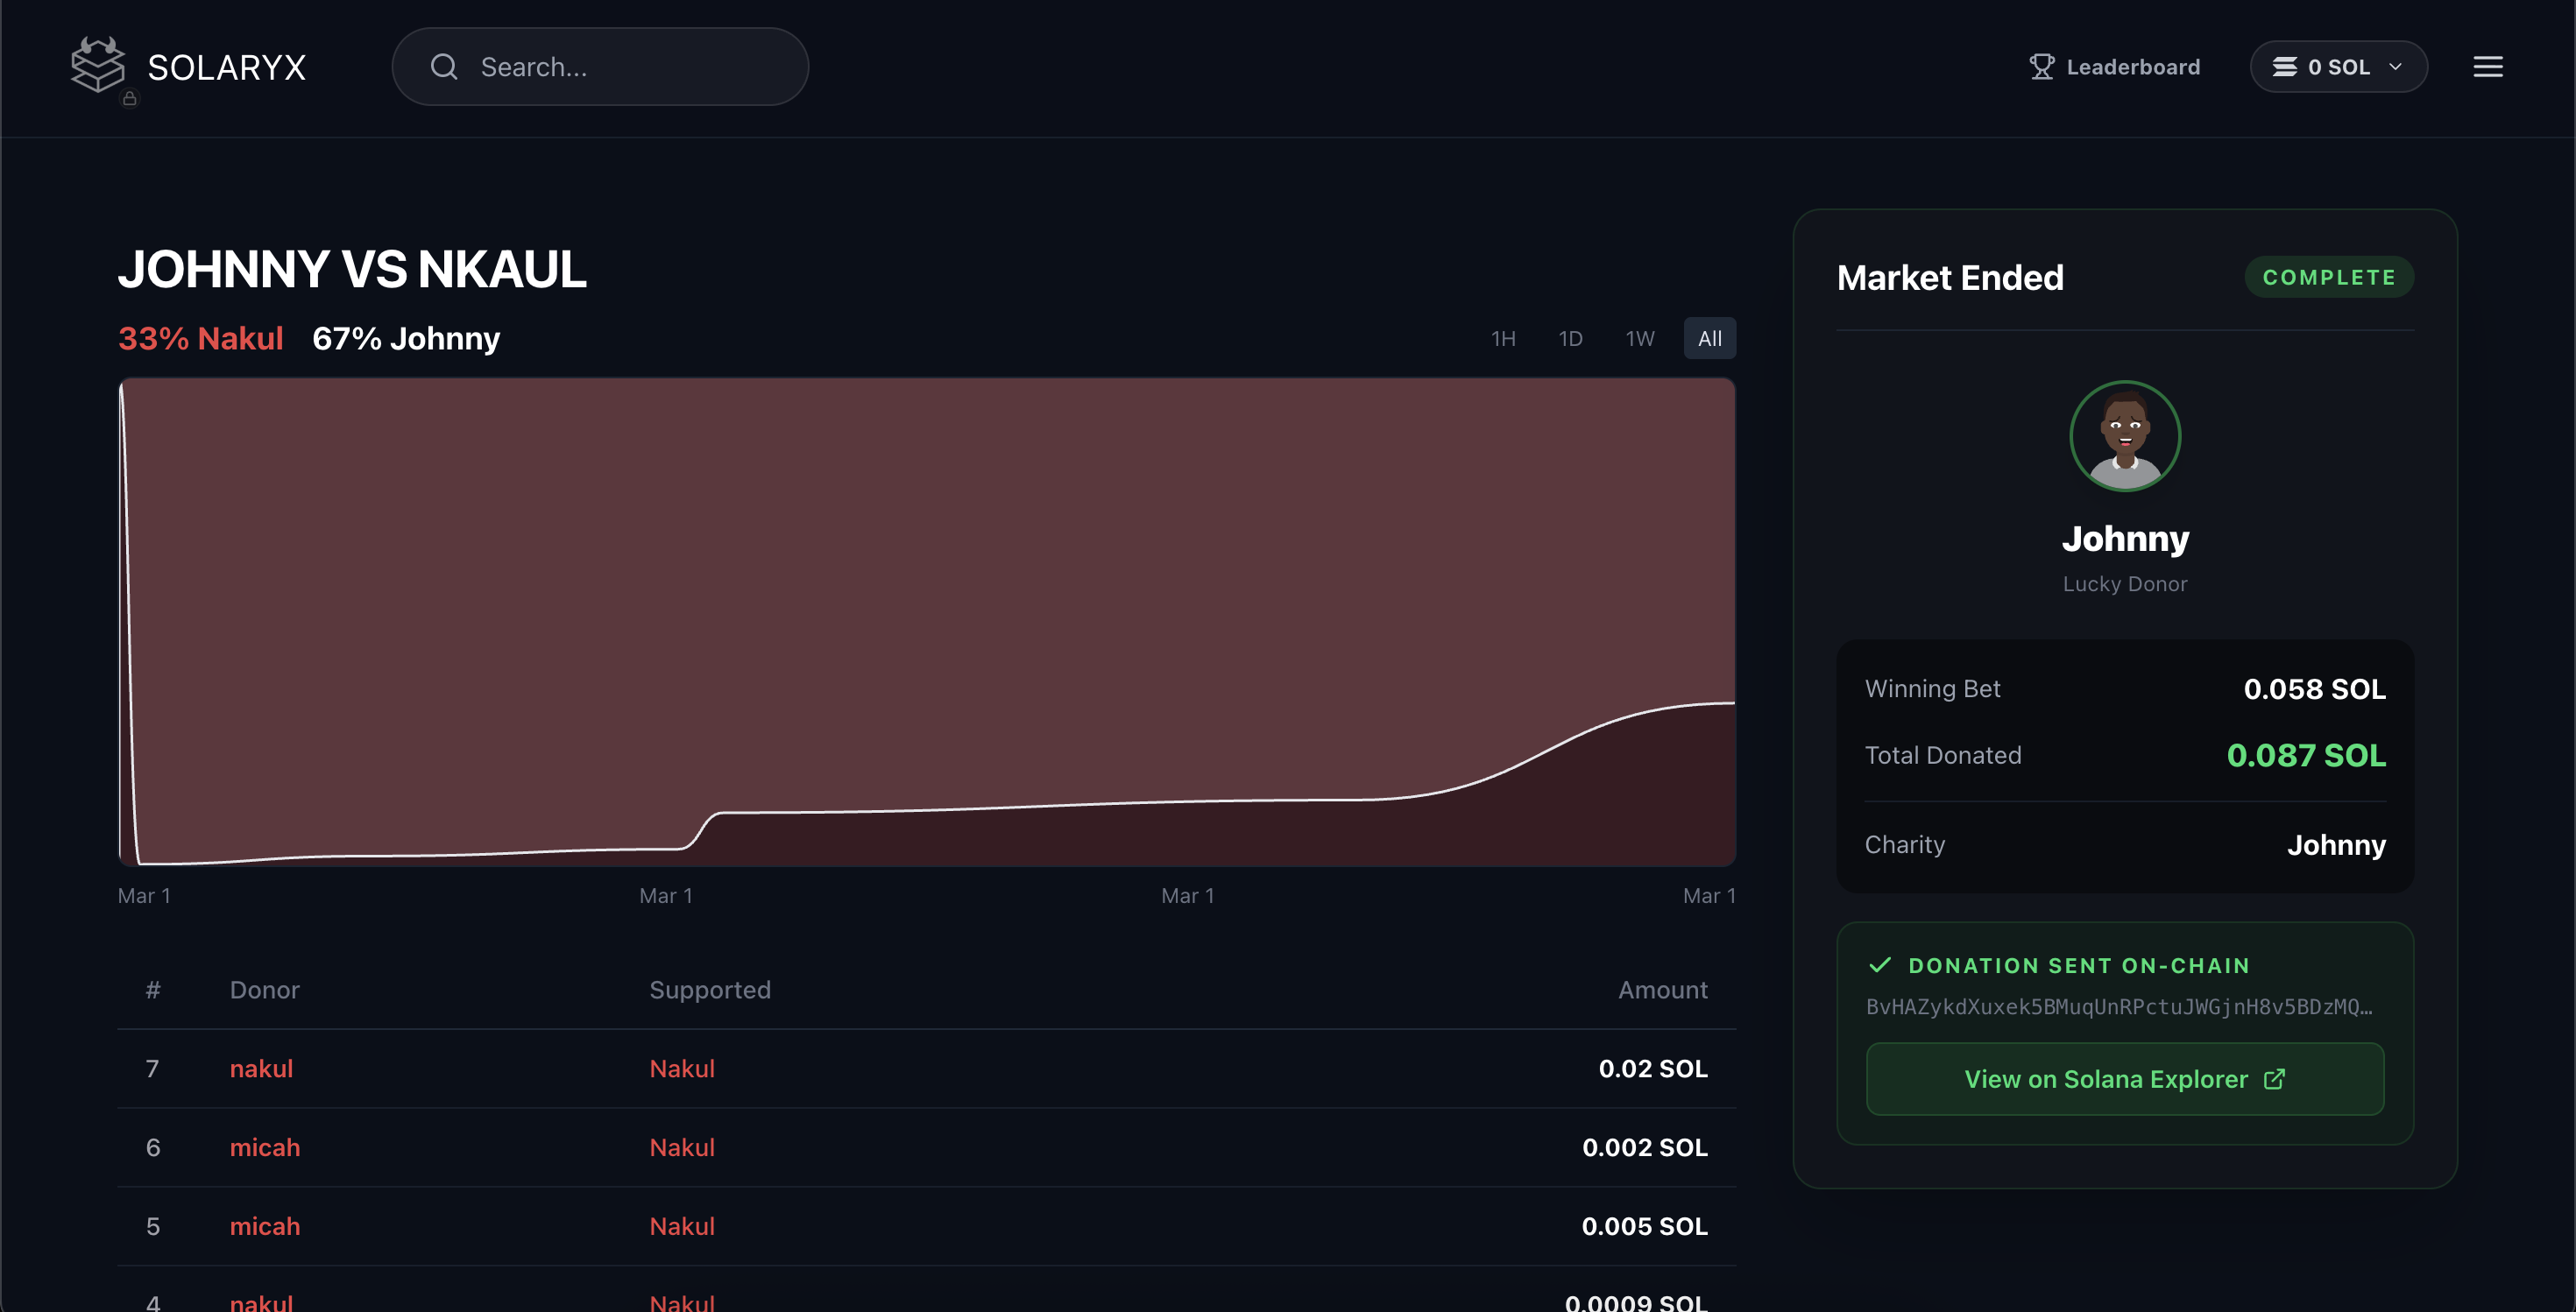Open the hamburger menu icon
This screenshot has height=1312, width=2576.
click(2487, 67)
